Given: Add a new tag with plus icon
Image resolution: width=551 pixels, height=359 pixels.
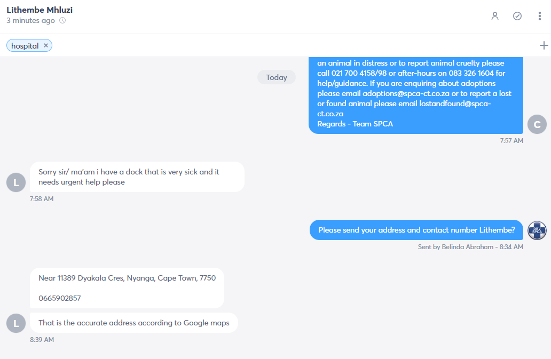Looking at the screenshot, I should [x=544, y=45].
